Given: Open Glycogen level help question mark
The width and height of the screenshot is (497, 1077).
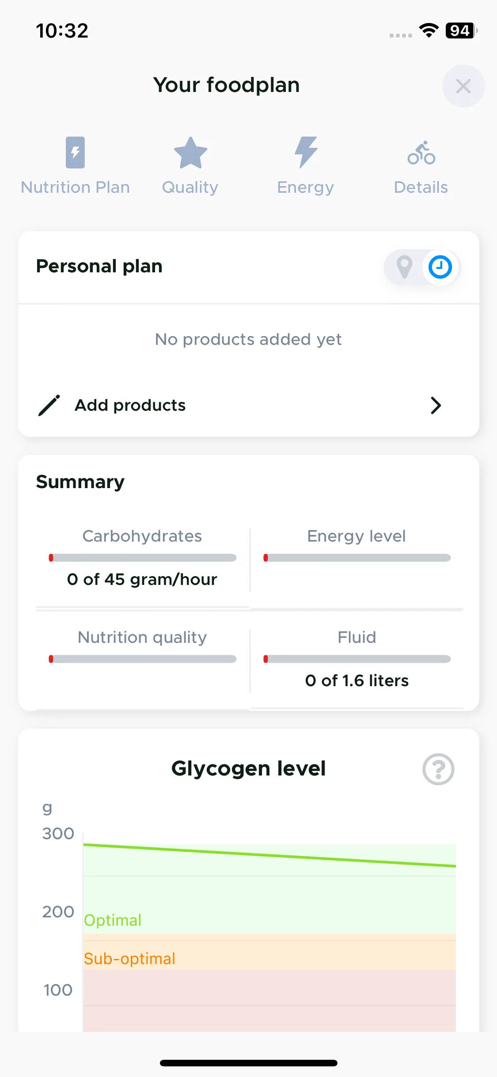Looking at the screenshot, I should point(438,769).
